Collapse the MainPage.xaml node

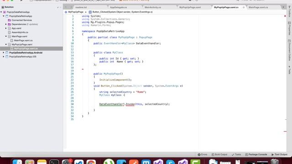click(x=6, y=36)
